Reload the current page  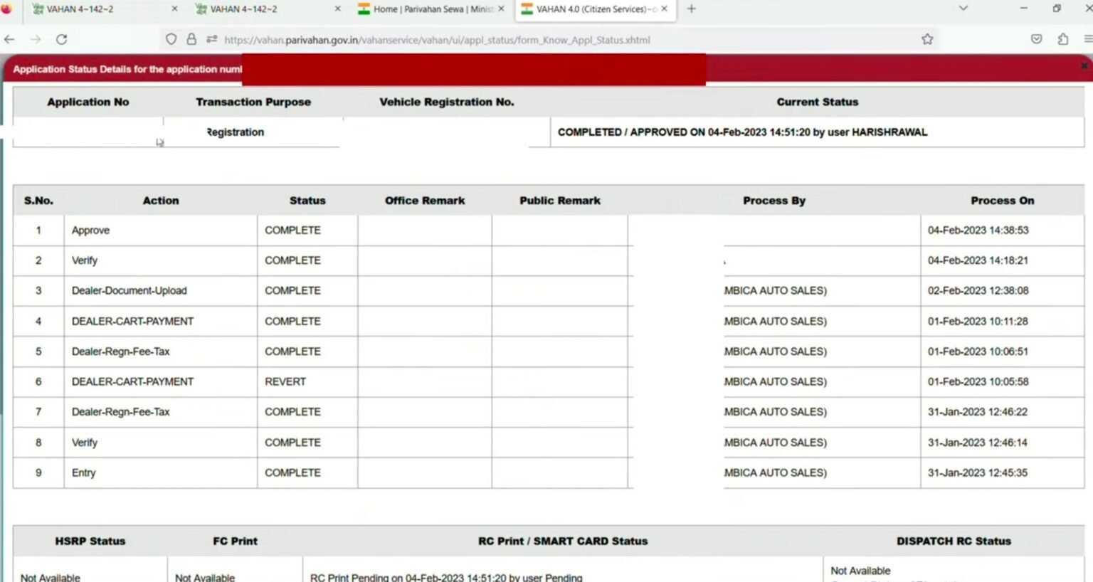coord(60,40)
